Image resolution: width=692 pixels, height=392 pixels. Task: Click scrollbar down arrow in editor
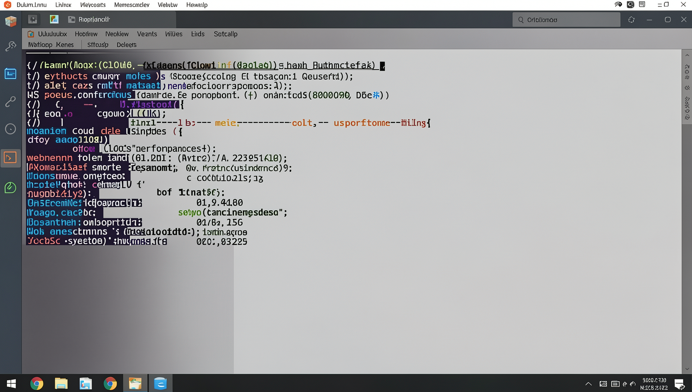click(687, 369)
